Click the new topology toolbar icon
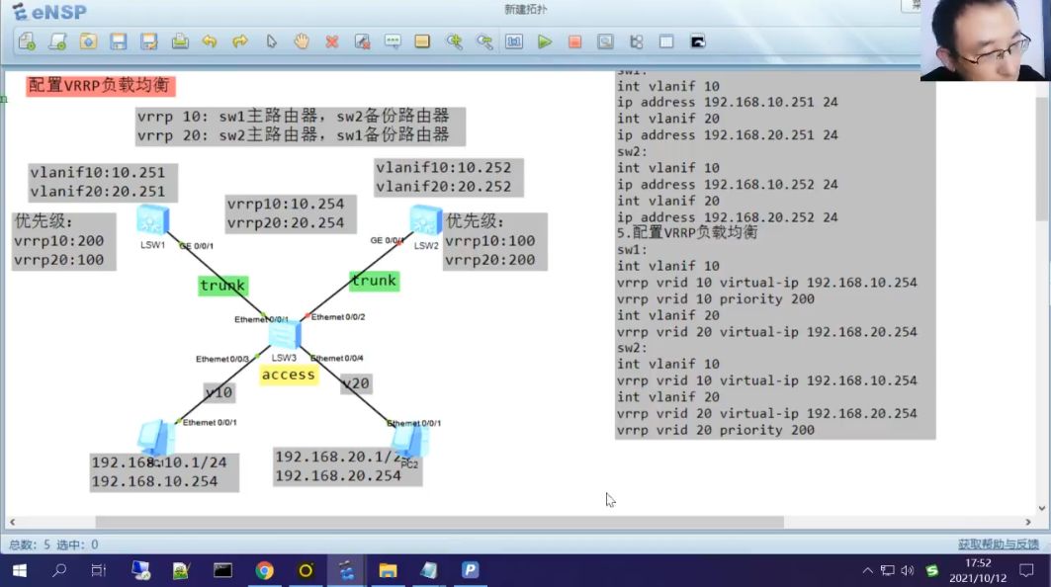This screenshot has height=587, width=1051. pyautogui.click(x=27, y=42)
